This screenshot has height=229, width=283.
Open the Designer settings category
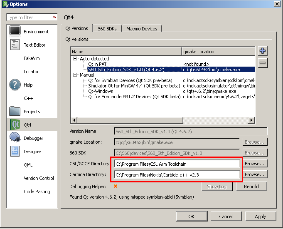pos(32,152)
